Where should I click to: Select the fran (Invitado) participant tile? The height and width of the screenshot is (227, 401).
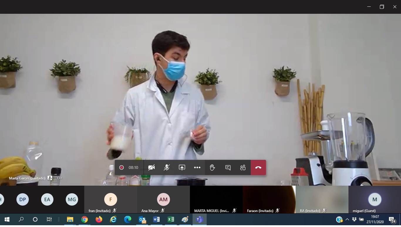111,199
